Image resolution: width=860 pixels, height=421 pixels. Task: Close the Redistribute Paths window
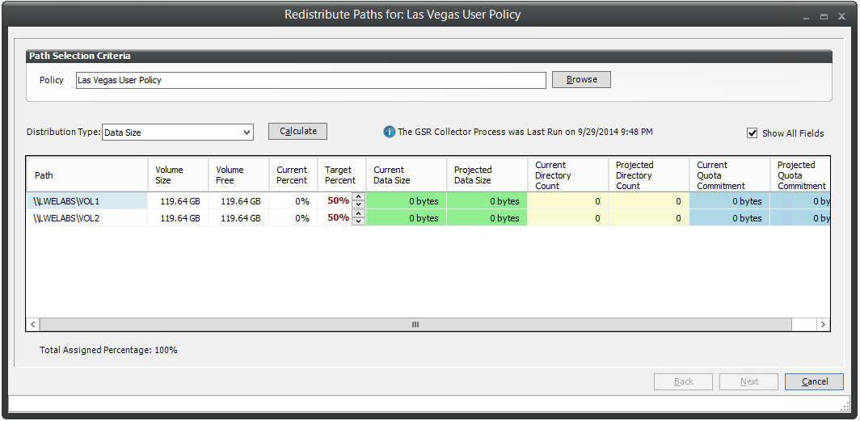[841, 17]
